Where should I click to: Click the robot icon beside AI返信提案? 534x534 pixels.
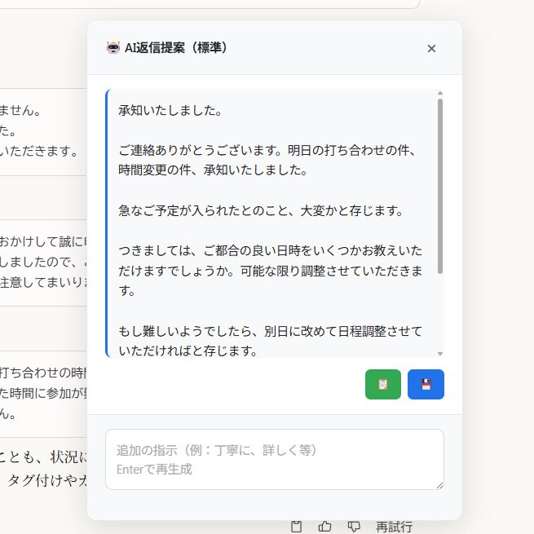113,47
